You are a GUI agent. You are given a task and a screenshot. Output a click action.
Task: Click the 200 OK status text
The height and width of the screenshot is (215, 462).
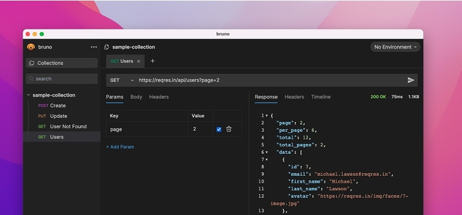point(378,97)
